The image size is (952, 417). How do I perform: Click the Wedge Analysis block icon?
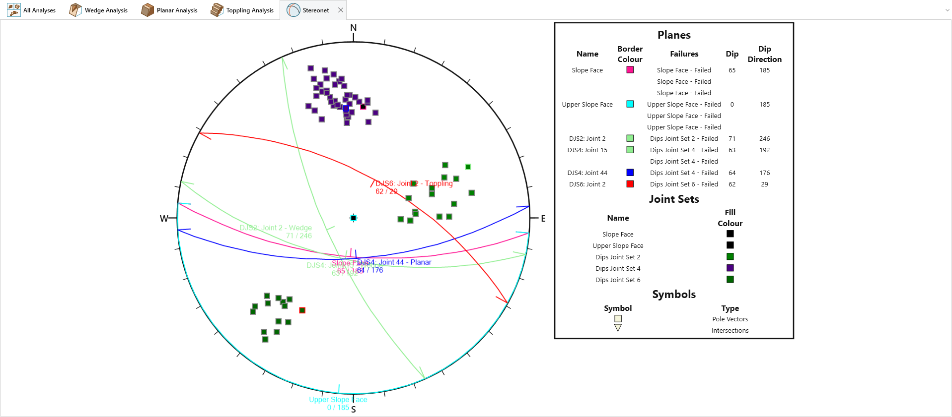75,10
